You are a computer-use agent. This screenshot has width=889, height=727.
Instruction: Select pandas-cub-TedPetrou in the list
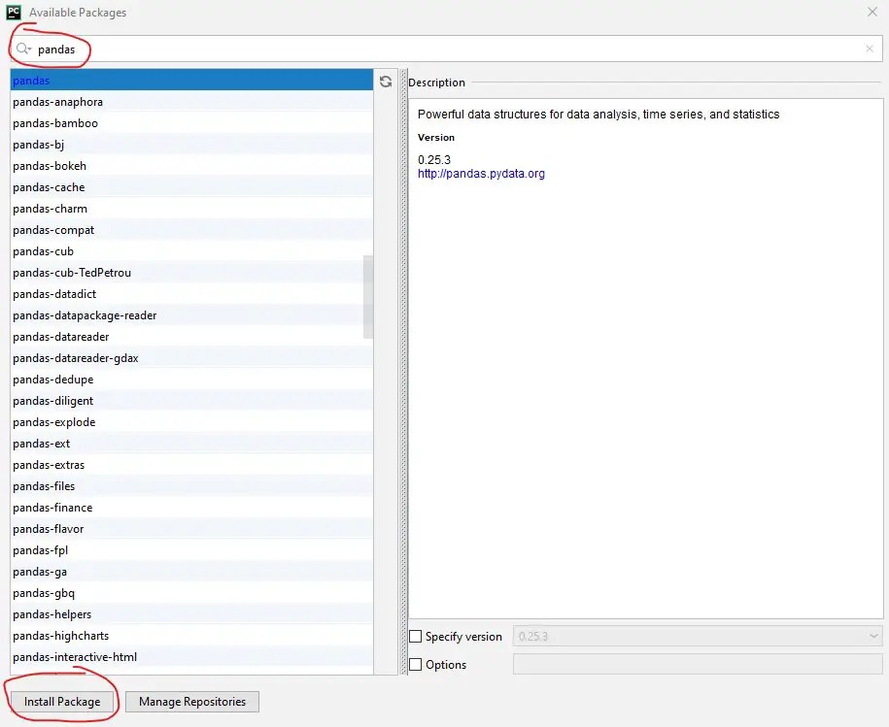point(191,273)
